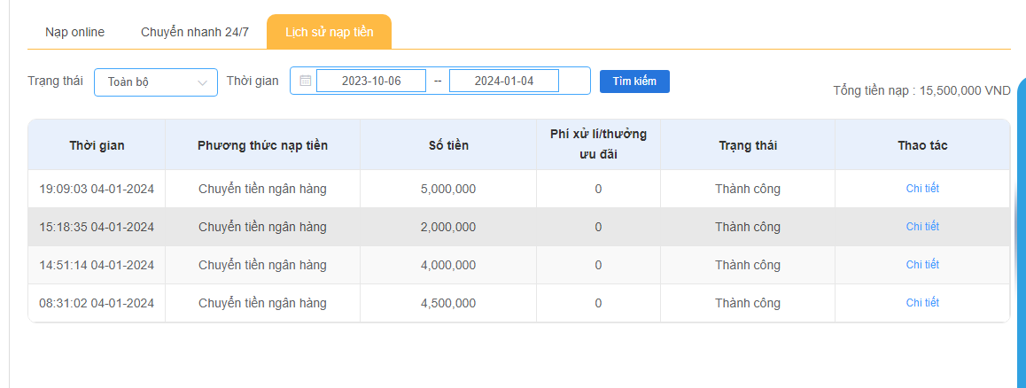Select the row timestamped 19:09:03 04-01-2024
The height and width of the screenshot is (388, 1026).
[x=97, y=189]
